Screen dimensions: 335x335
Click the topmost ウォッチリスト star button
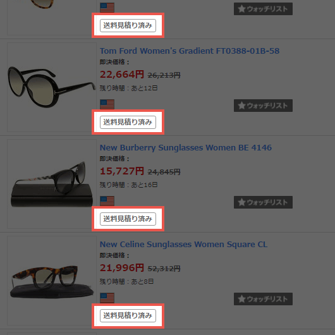[x=263, y=9]
